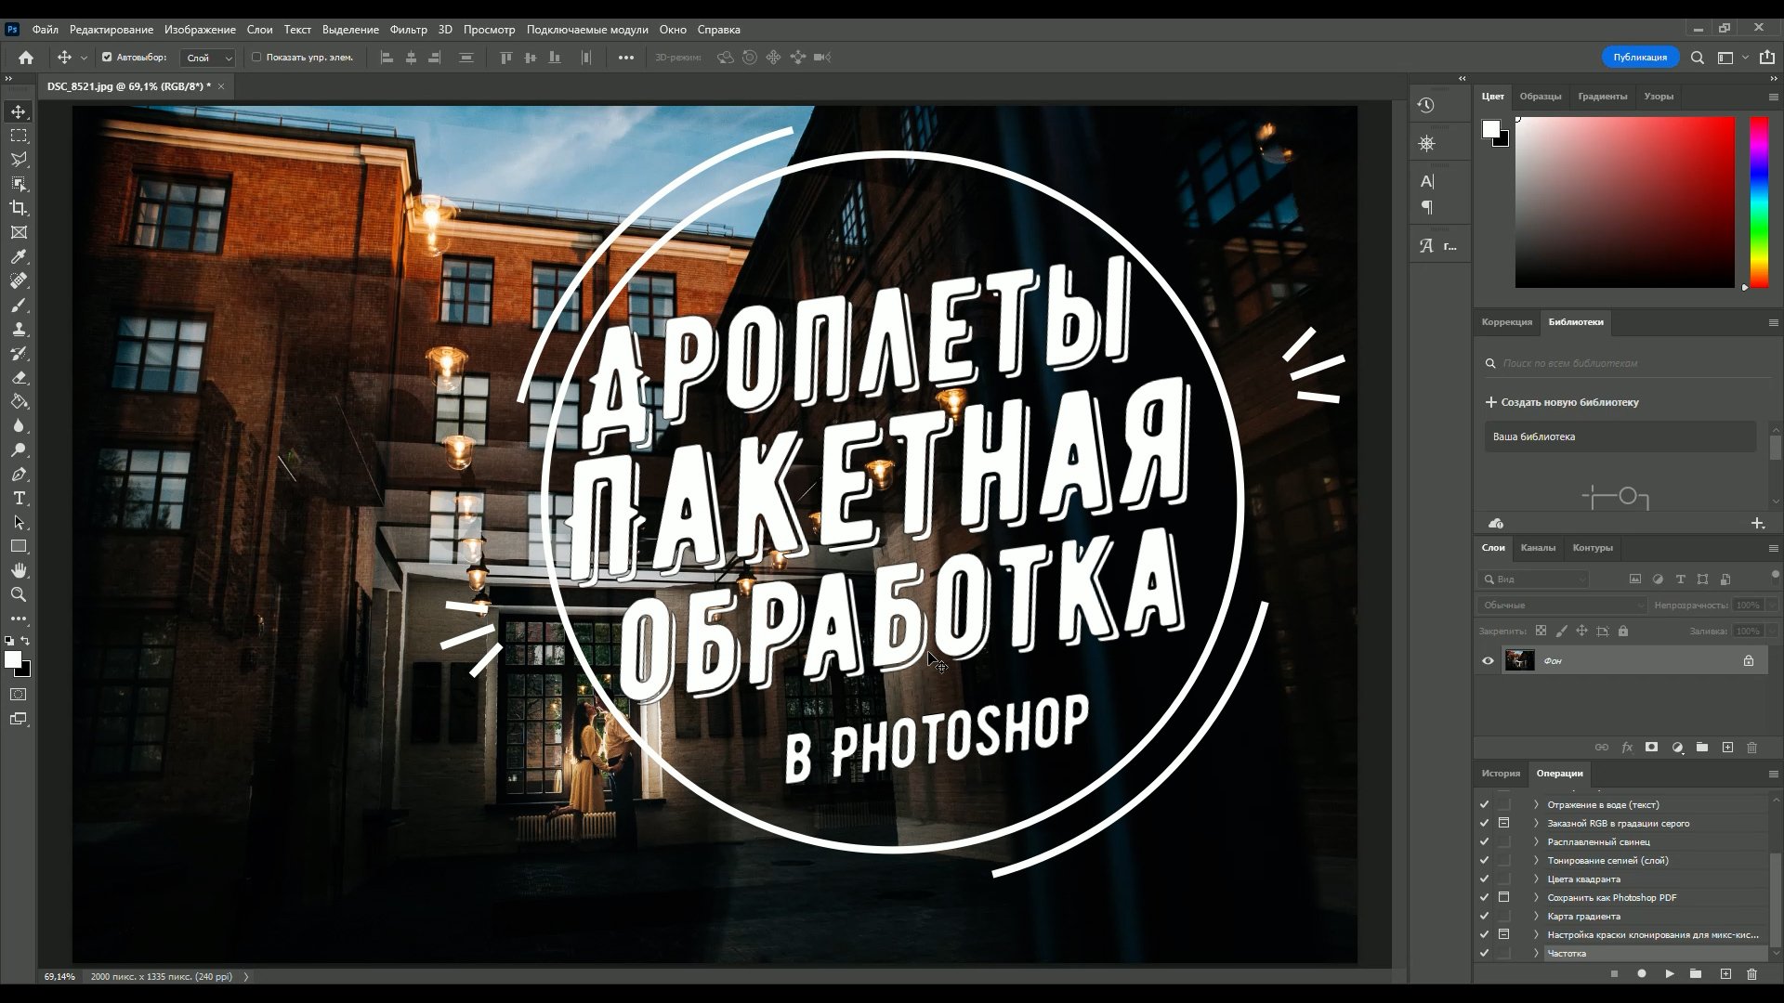
Task: Toggle checkmark for Частотка action
Action: [1484, 953]
